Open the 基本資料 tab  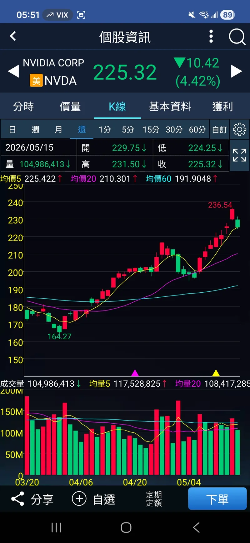170,107
